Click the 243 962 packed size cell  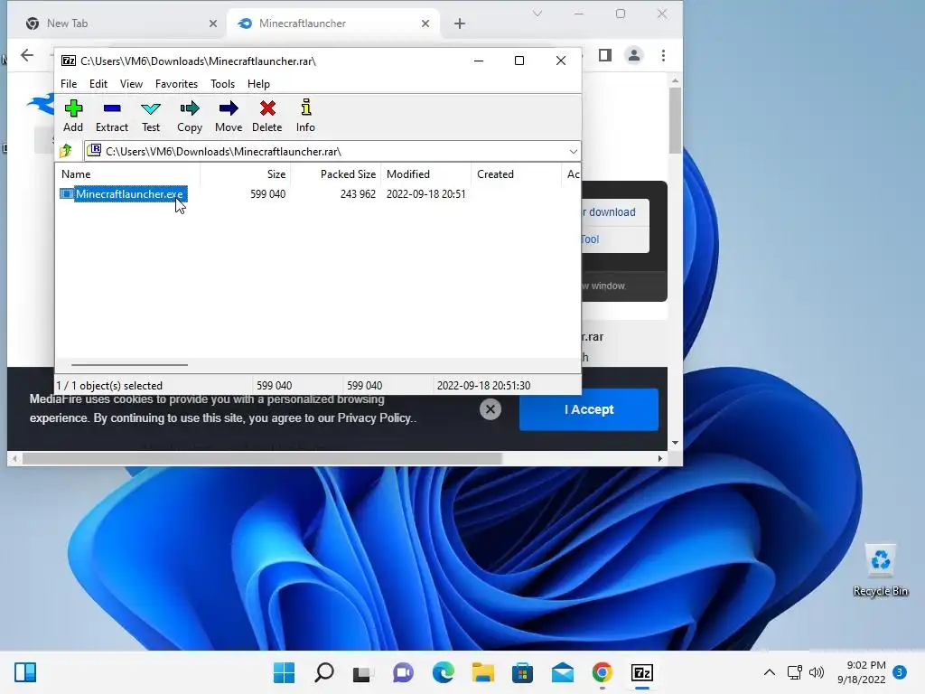click(358, 194)
